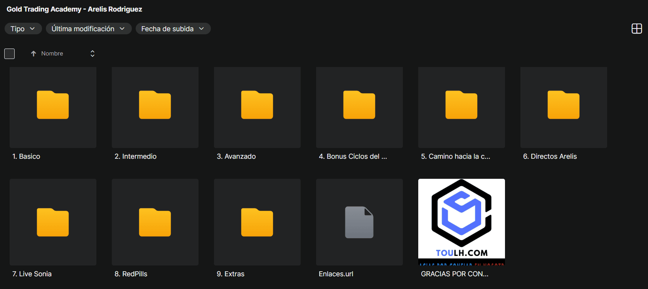Open the TOULH.COM image thumbnail
Image resolution: width=648 pixels, height=289 pixels.
point(461,222)
